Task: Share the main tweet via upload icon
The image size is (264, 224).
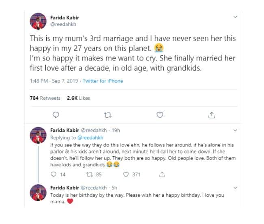Action: (x=211, y=115)
